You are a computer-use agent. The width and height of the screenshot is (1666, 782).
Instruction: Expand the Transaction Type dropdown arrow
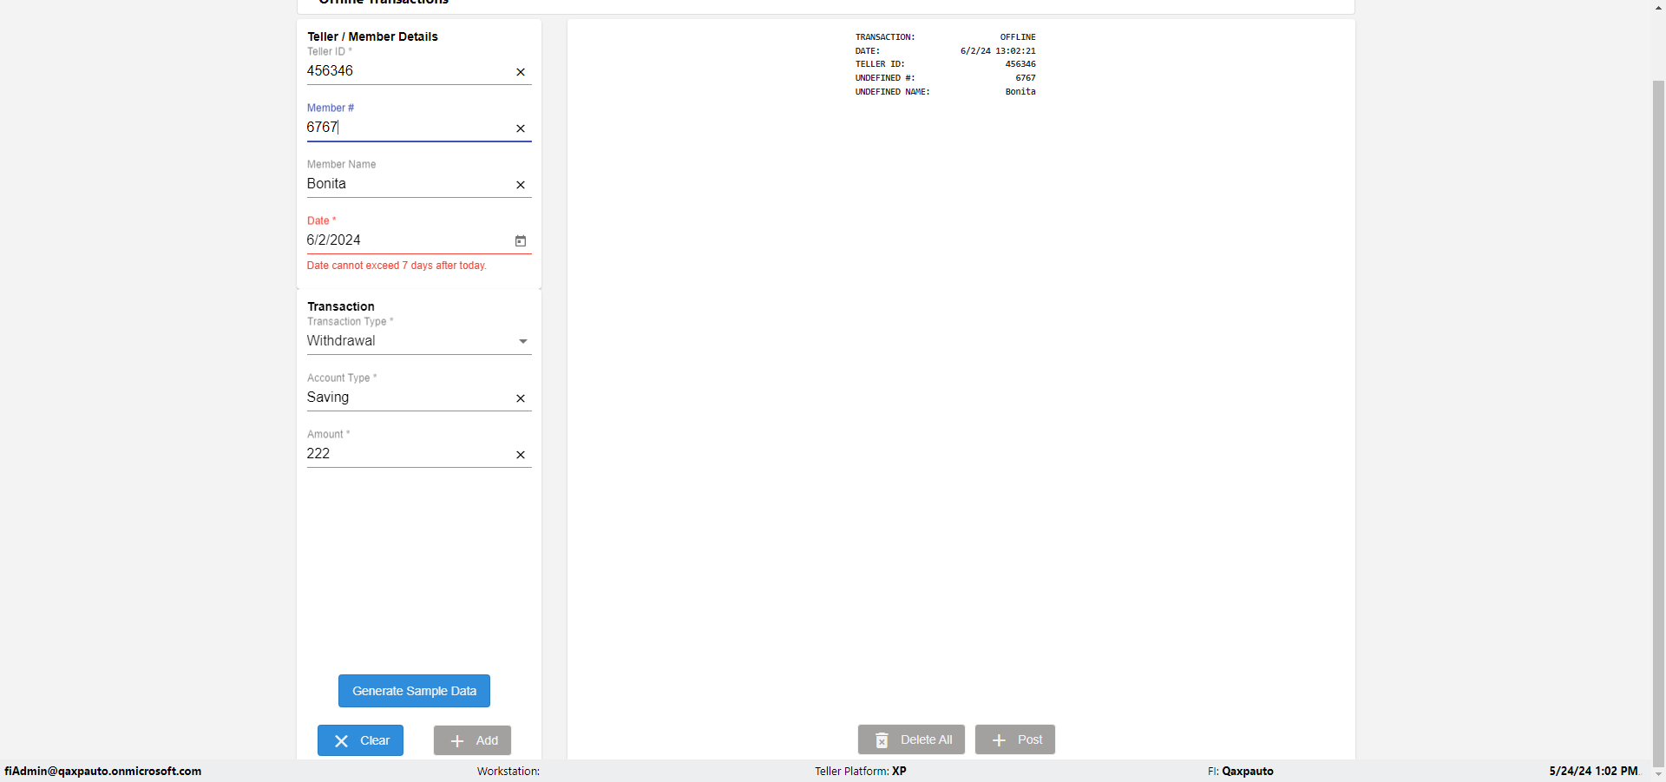[523, 342]
